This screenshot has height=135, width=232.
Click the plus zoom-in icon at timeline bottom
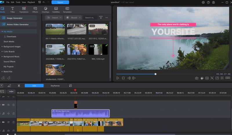[15, 134]
